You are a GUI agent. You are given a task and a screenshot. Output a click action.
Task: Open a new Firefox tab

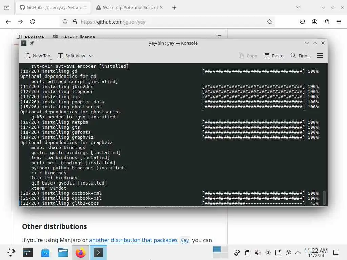click(x=174, y=8)
